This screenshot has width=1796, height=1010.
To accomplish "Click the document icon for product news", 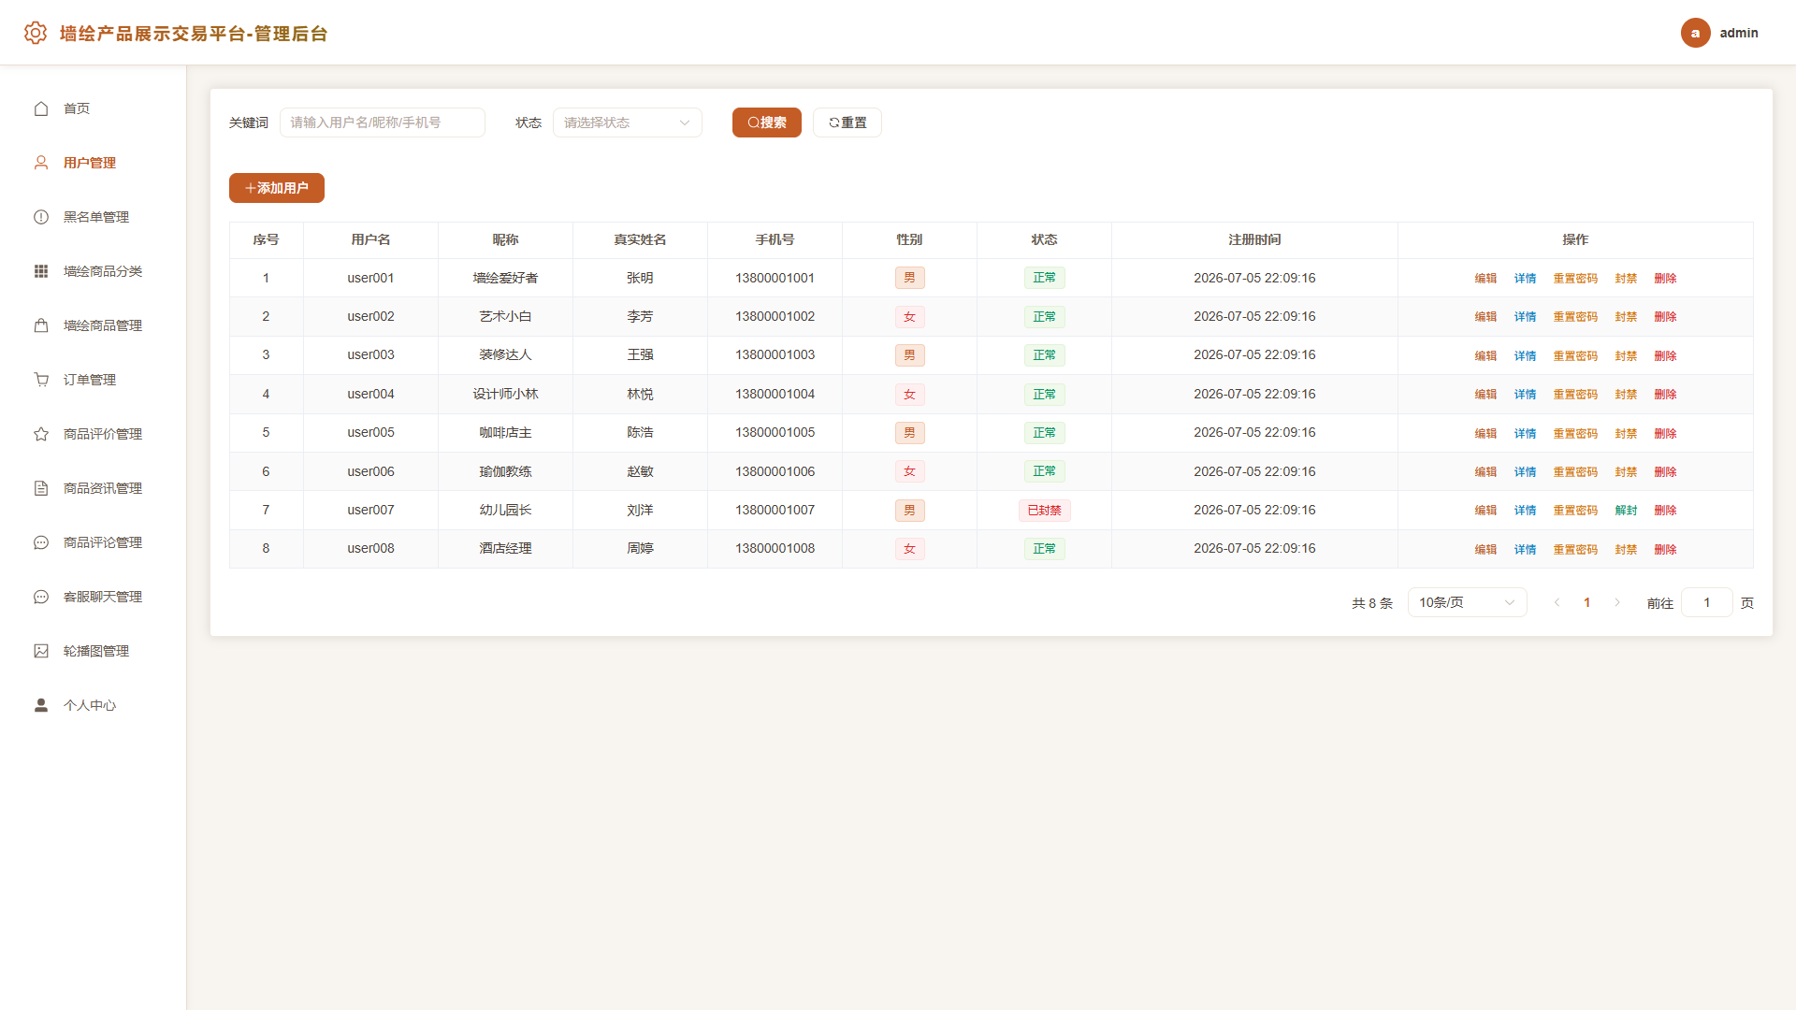I will pos(41,488).
